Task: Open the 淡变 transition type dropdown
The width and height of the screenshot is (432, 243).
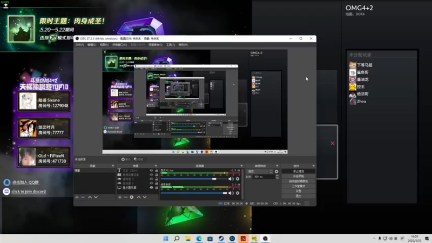Action: click(x=260, y=171)
